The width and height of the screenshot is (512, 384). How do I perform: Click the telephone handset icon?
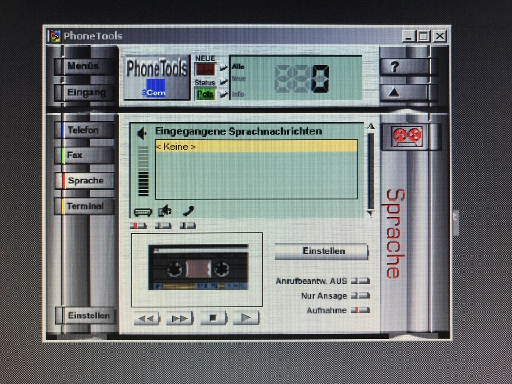point(188,211)
